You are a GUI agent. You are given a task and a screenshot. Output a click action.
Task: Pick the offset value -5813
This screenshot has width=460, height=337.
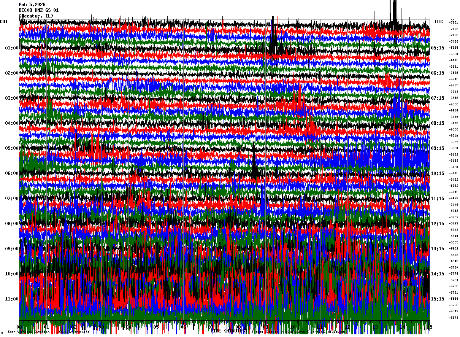454,255
